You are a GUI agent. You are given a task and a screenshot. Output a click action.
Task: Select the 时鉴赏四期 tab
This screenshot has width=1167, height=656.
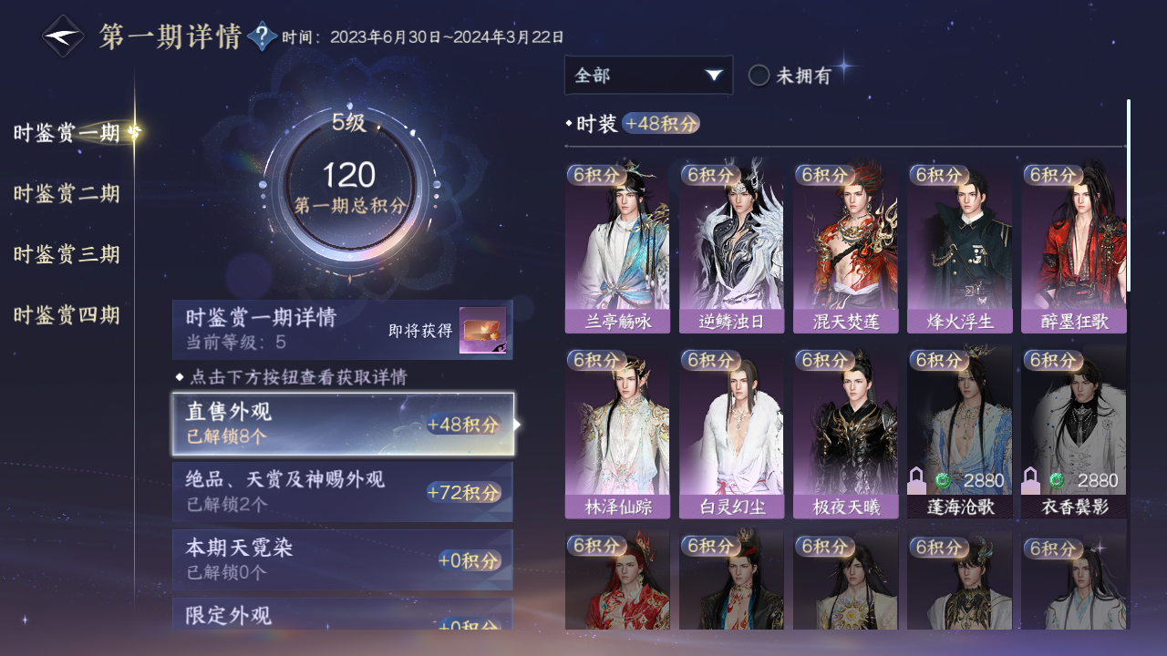67,315
